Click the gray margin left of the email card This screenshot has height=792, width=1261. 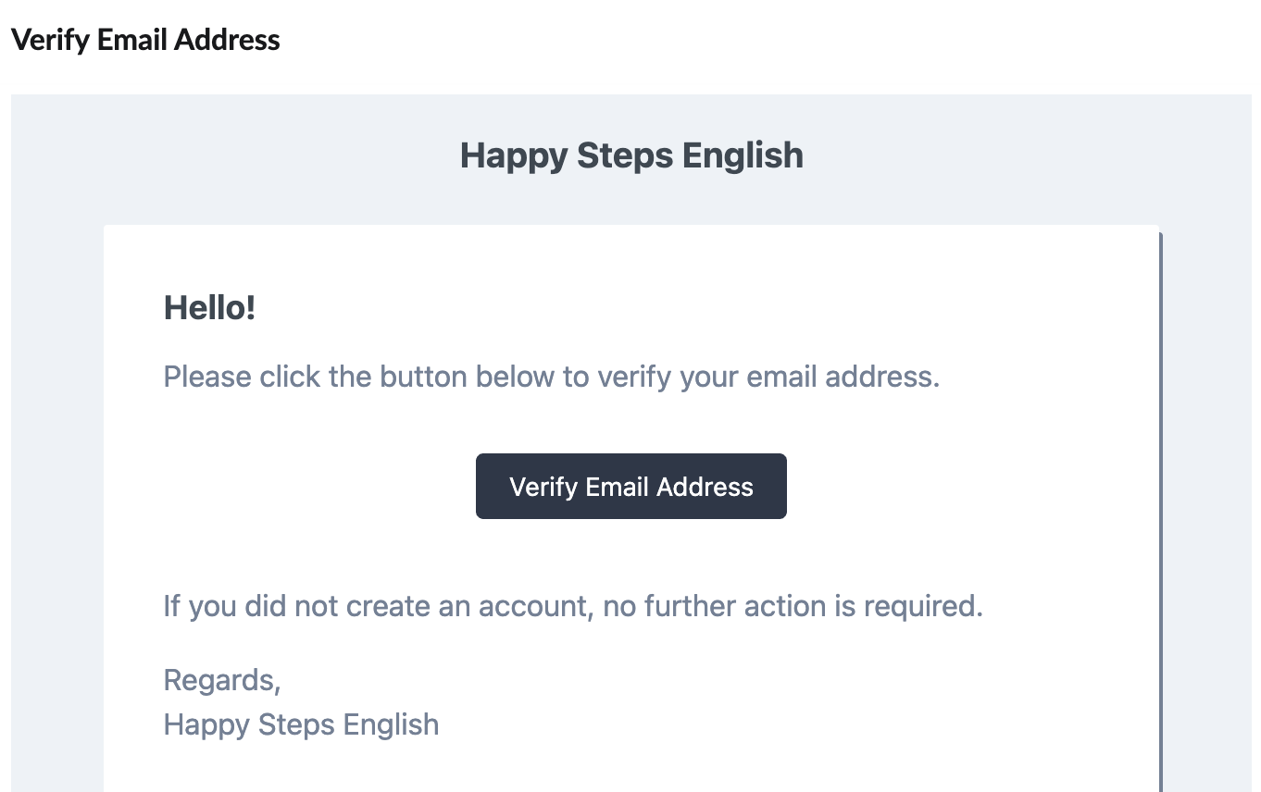[57, 463]
